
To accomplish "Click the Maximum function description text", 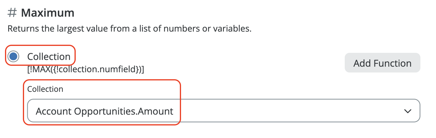I will tap(129, 29).
